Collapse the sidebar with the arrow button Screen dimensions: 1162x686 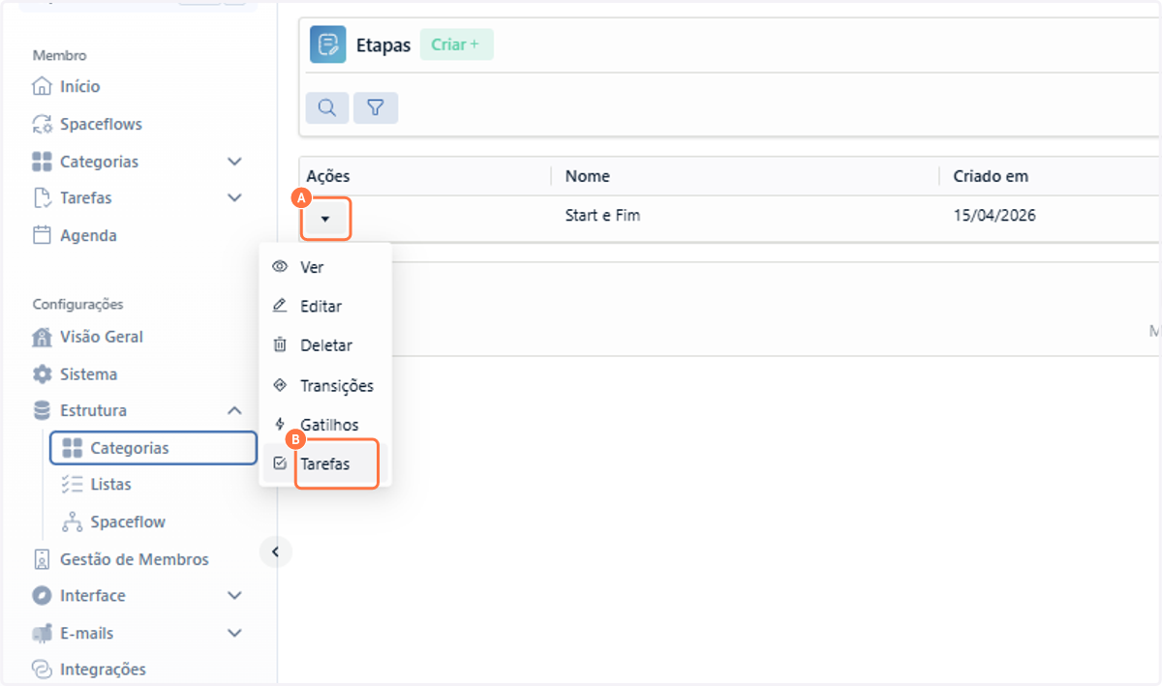click(x=275, y=552)
